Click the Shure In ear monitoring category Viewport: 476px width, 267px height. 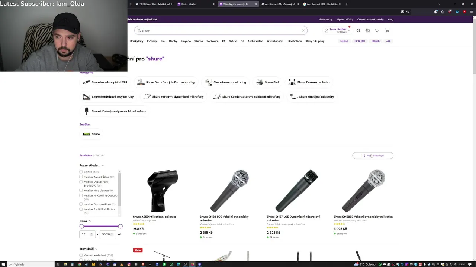click(226, 82)
